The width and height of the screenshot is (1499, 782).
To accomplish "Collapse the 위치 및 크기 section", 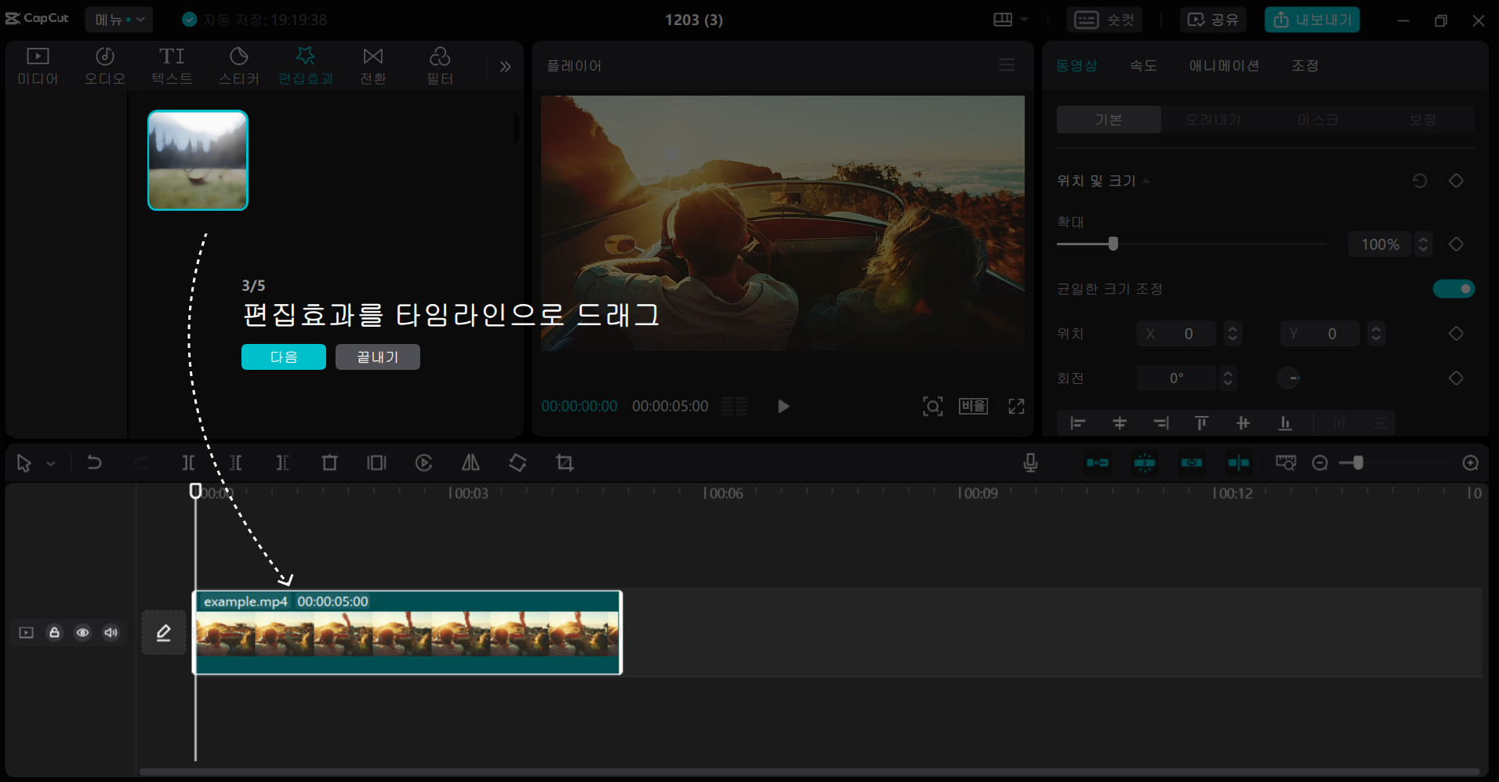I will 1146,181.
